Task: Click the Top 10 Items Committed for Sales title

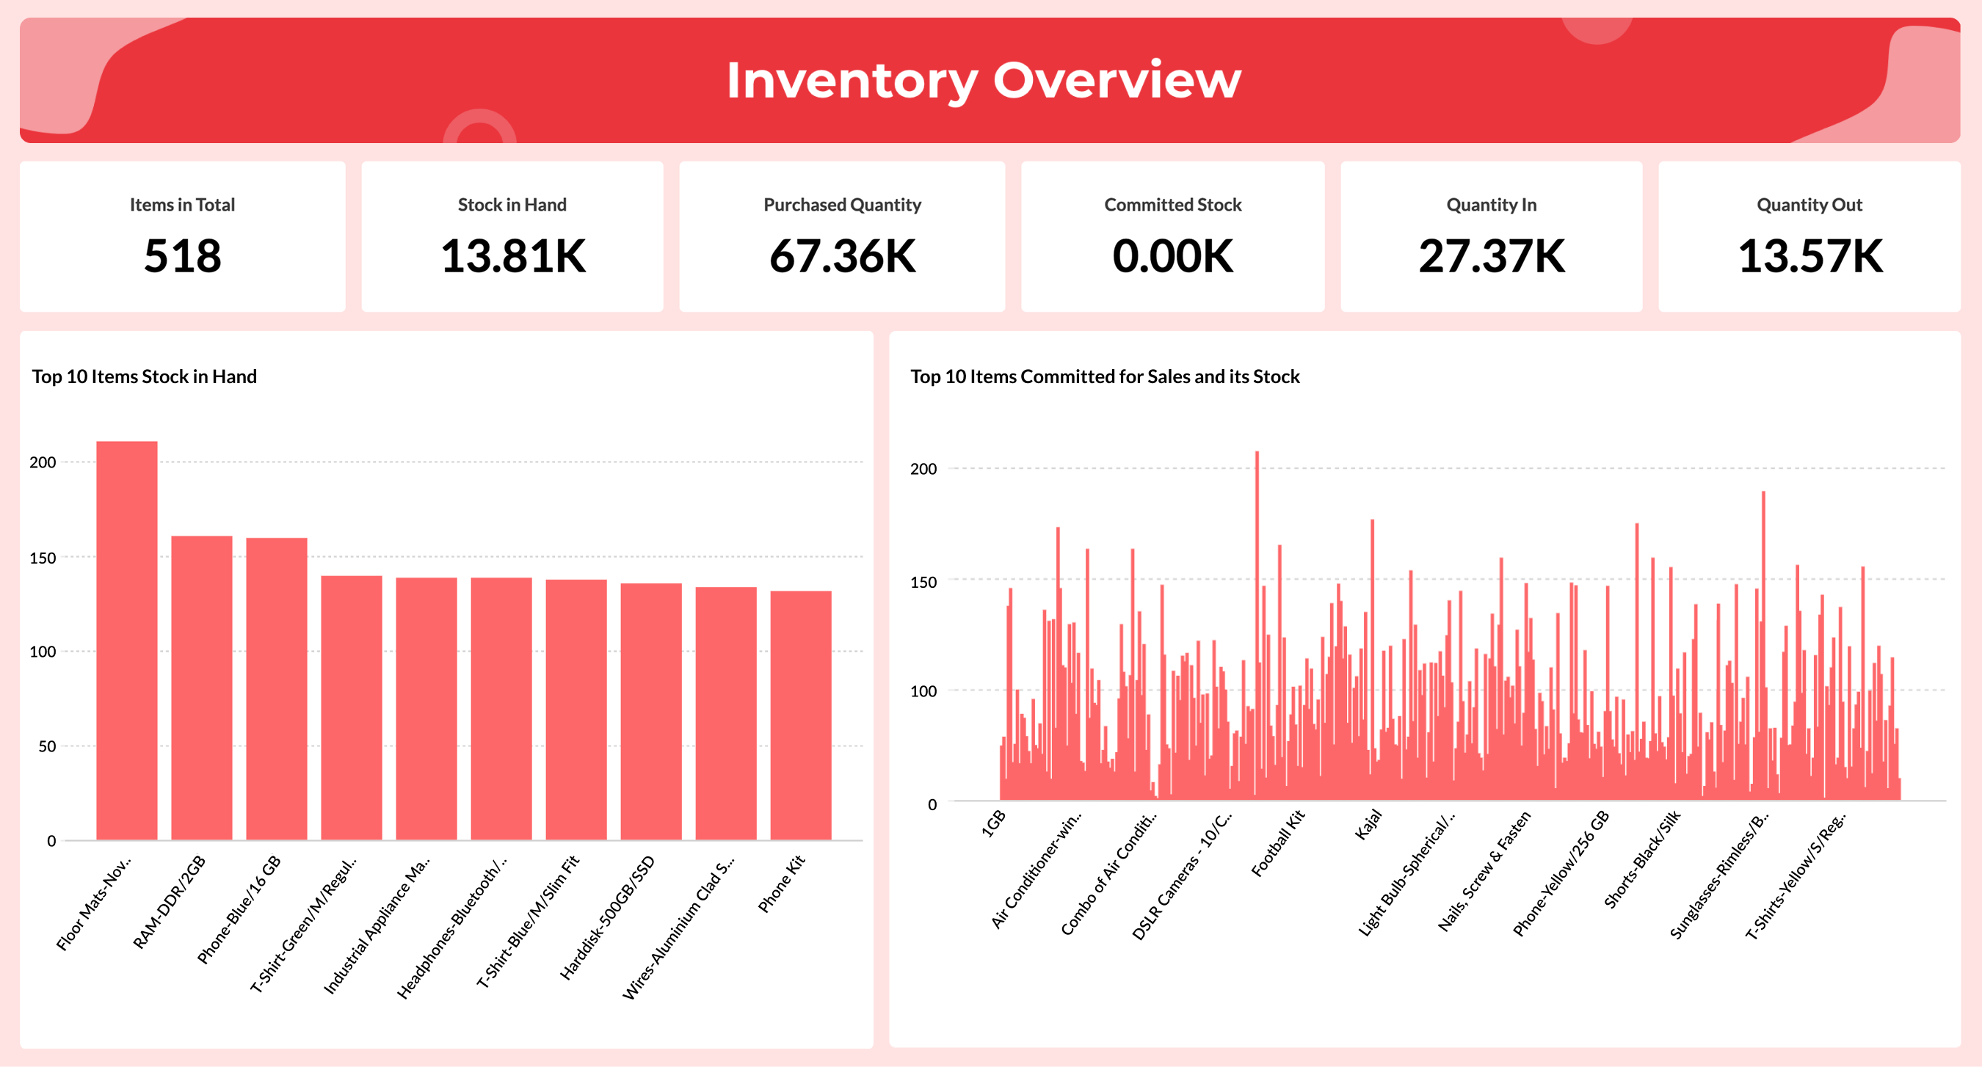Action: pyautogui.click(x=1104, y=377)
